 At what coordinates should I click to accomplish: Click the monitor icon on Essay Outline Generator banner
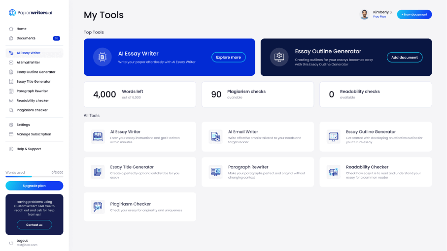click(x=279, y=57)
